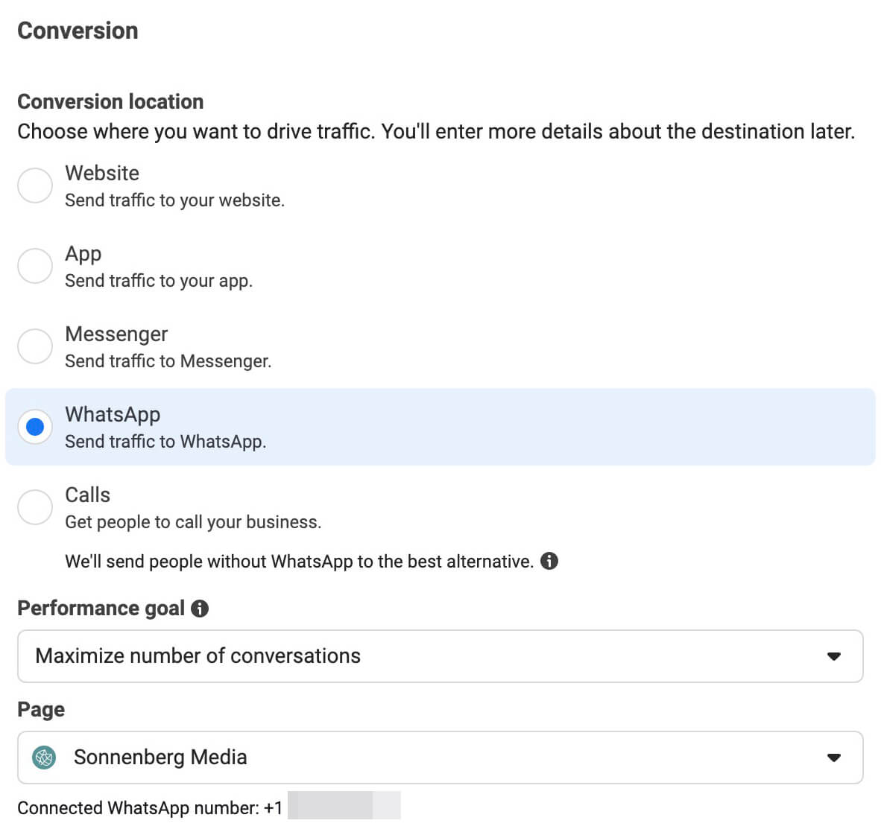The image size is (881, 832).
Task: Click 'We'll send people without WhatsApp' note
Action: pyautogui.click(x=299, y=562)
